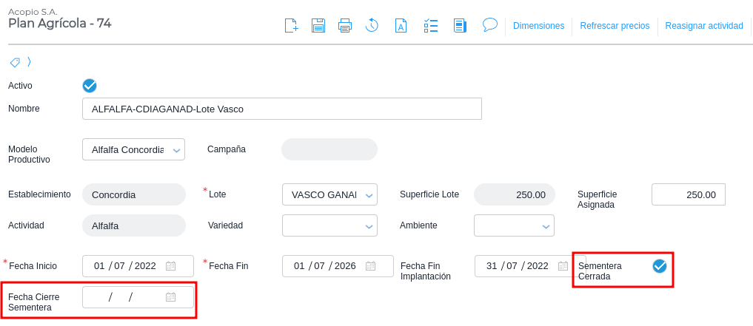Save the plan with the floppy disk icon

pos(318,26)
